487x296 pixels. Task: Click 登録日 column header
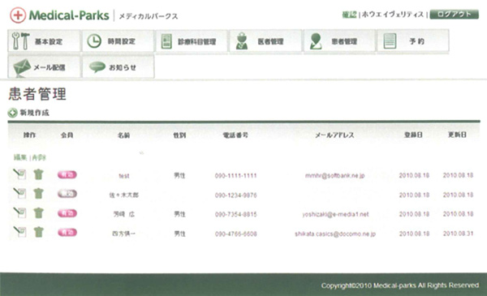tap(413, 135)
